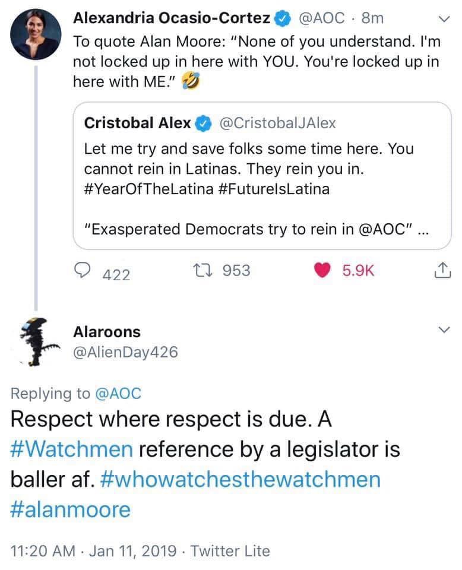The width and height of the screenshot is (462, 570).
Task: Click the share upload icon
Action: tap(440, 271)
